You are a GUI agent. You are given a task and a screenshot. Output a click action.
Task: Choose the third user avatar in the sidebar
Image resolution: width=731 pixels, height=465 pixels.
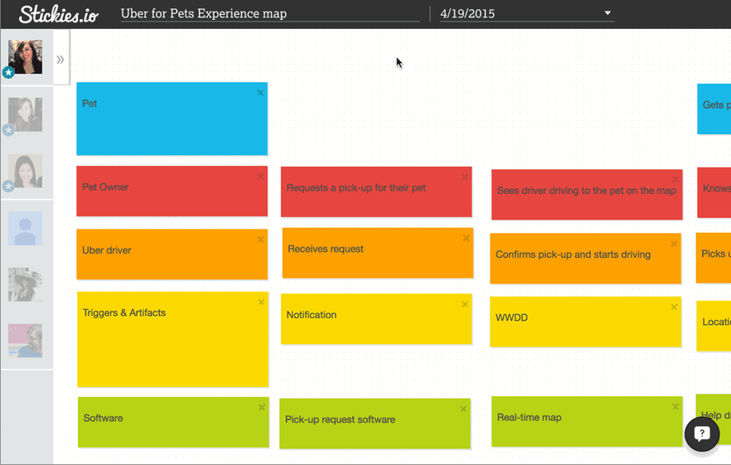pyautogui.click(x=25, y=171)
